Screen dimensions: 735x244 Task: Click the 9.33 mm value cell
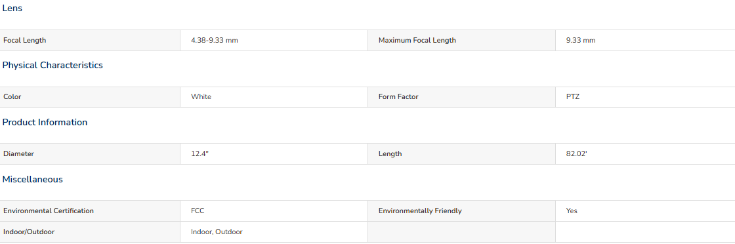coord(645,40)
